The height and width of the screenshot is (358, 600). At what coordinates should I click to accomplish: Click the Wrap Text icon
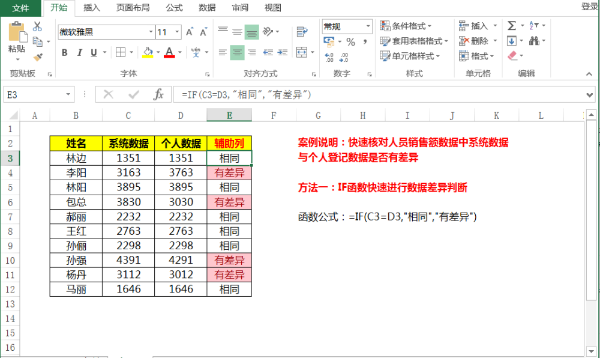pyautogui.click(x=302, y=32)
